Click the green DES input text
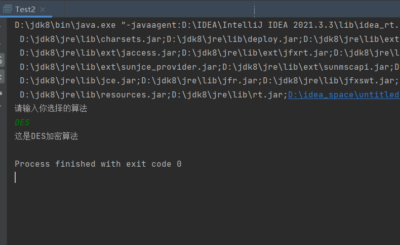400x245 pixels. pyautogui.click(x=22, y=122)
